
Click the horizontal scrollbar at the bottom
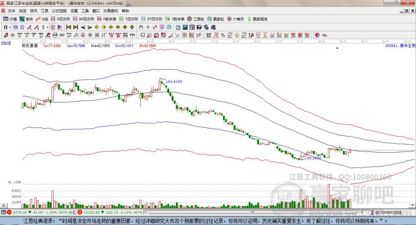[x=253, y=212]
